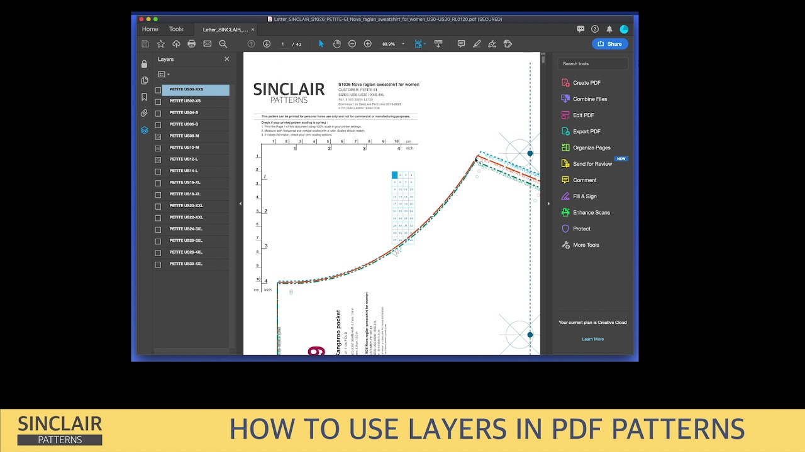Image resolution: width=805 pixels, height=452 pixels.
Task: Toggle visibility of PETITE US02-XS layer
Action: (158, 102)
